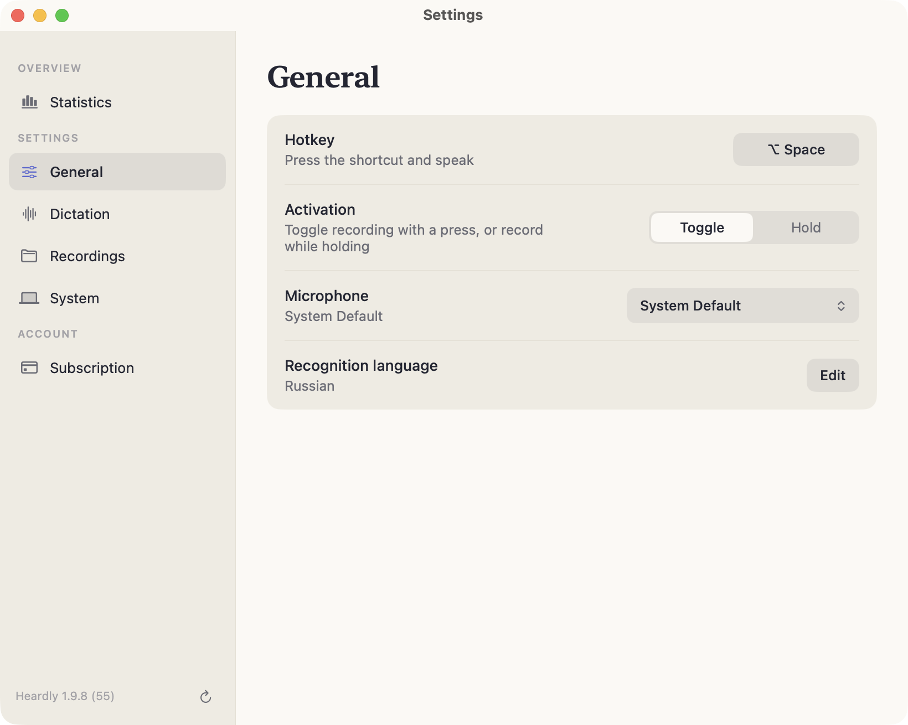Click the General sliders icon
The height and width of the screenshot is (725, 908).
click(29, 172)
